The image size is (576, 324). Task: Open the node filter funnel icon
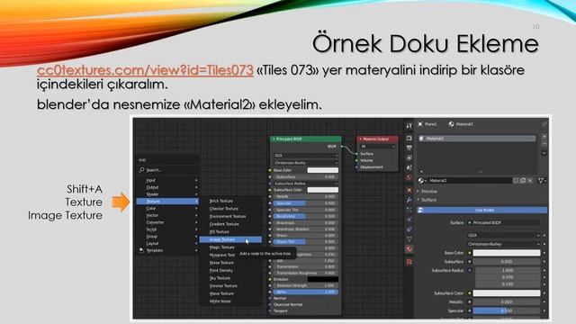point(541,180)
